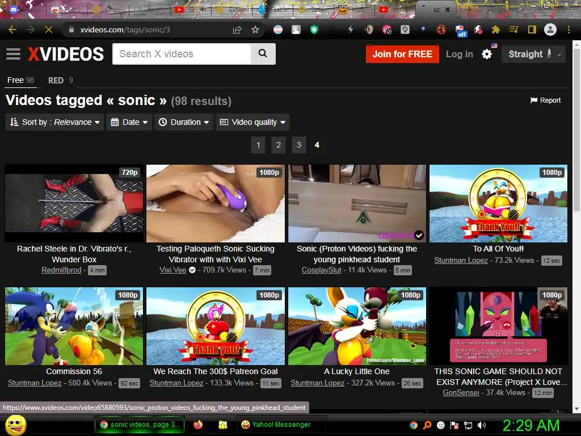Screen dimensions: 581x436
Task: Open the Yahoo! Messenger taskbar item
Action: click(281, 425)
